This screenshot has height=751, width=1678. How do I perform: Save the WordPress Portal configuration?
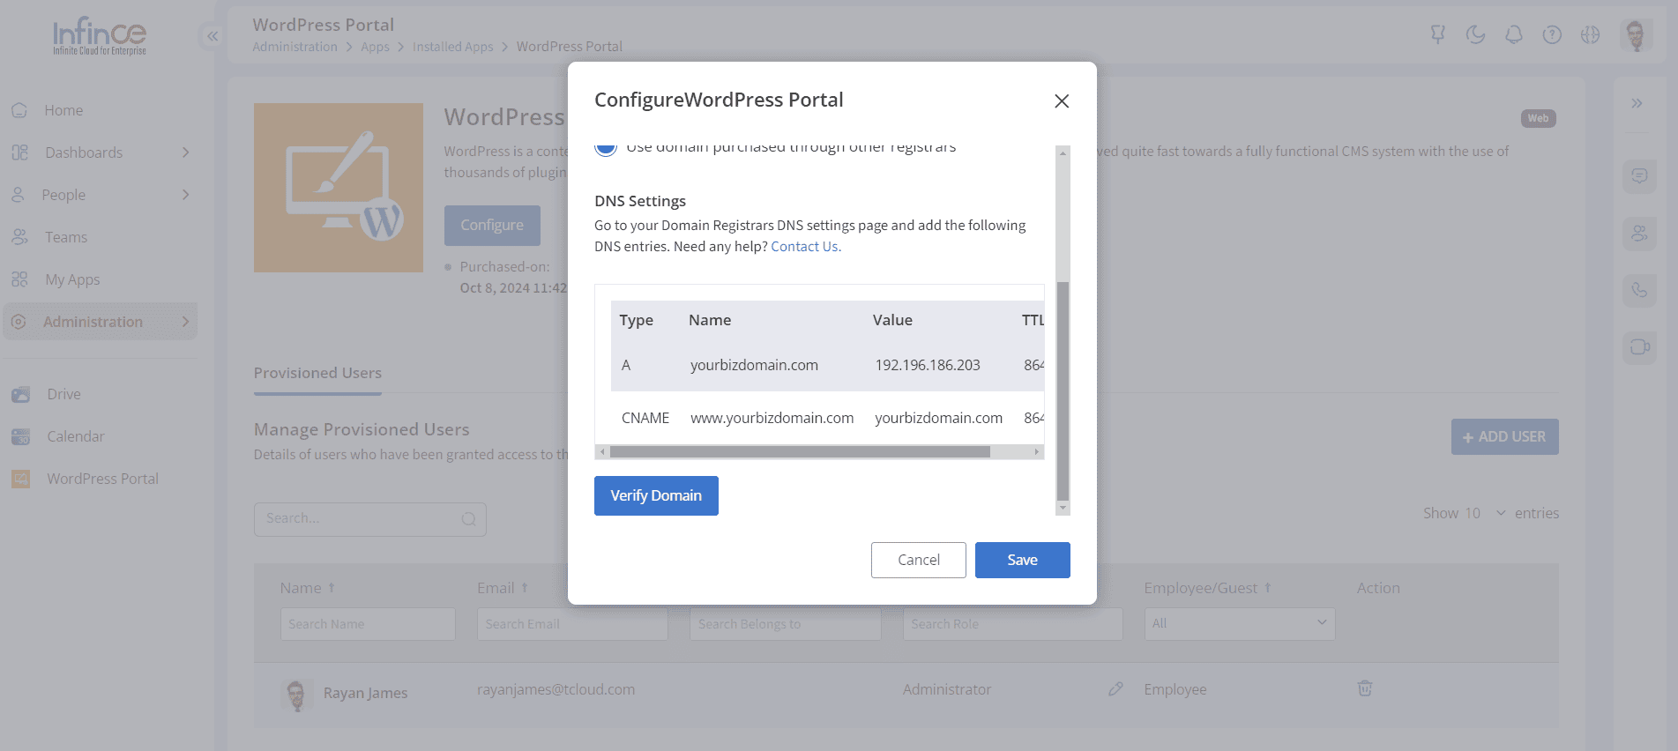click(1023, 560)
